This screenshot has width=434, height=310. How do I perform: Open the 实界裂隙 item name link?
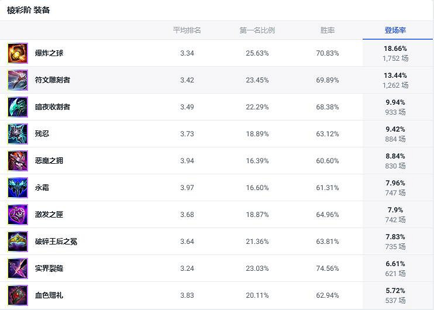(x=49, y=268)
